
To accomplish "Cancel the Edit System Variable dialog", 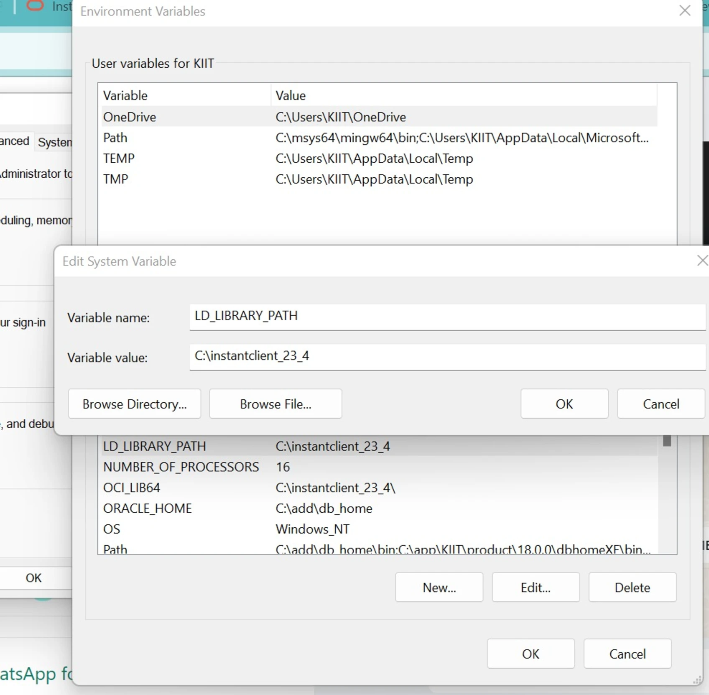I will point(661,404).
